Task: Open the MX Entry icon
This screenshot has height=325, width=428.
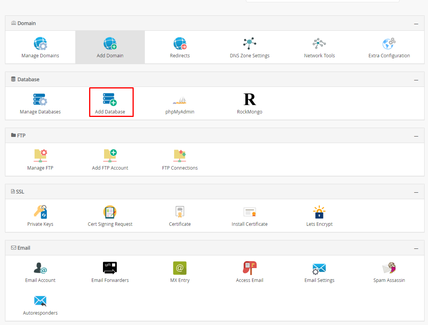Action: coord(180,268)
